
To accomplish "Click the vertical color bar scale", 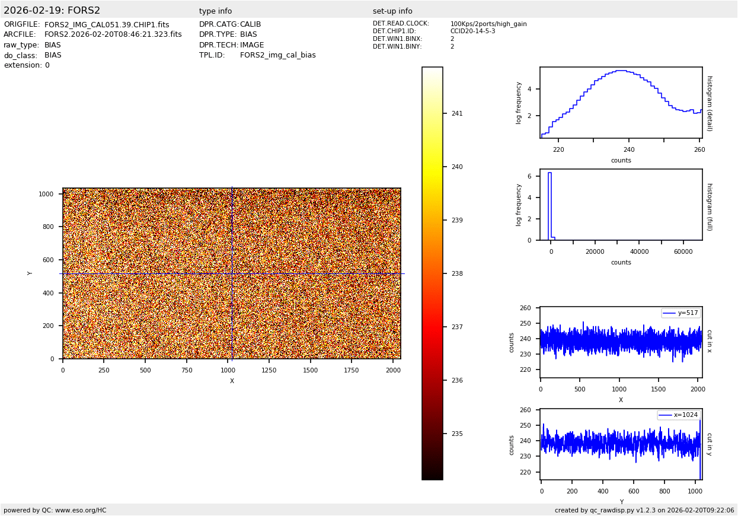I will 432,273.
